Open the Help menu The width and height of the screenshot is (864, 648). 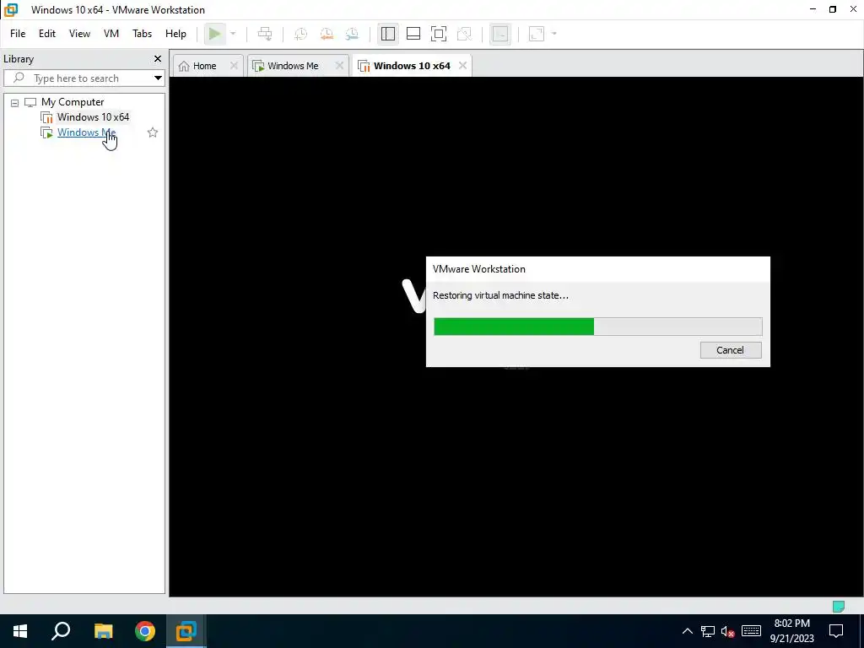tap(175, 34)
